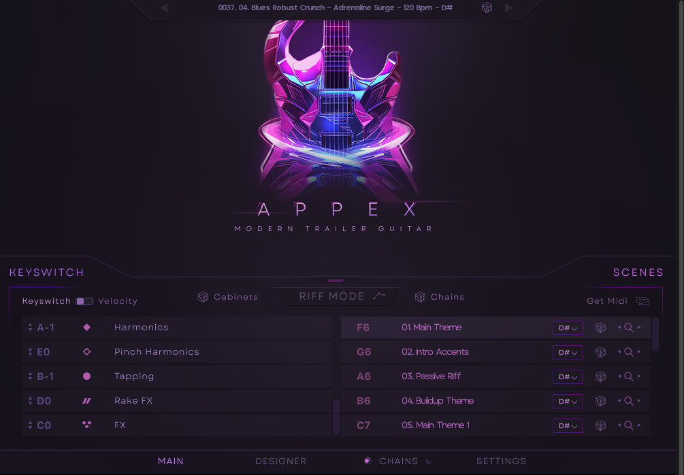Randomize the 01 Main Theme scene
This screenshot has width=684, height=475.
(601, 328)
